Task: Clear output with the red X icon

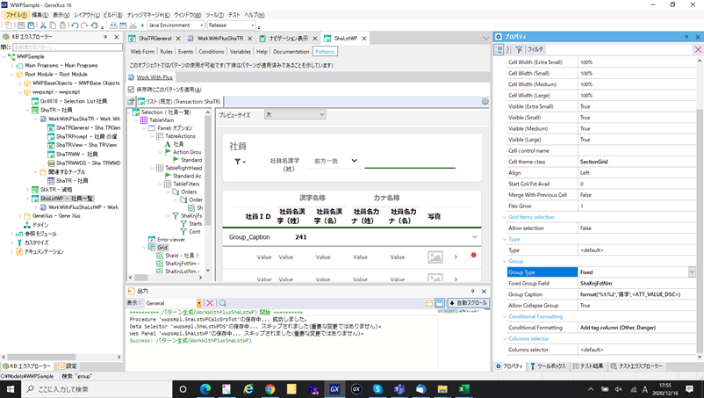Action: tap(210, 303)
